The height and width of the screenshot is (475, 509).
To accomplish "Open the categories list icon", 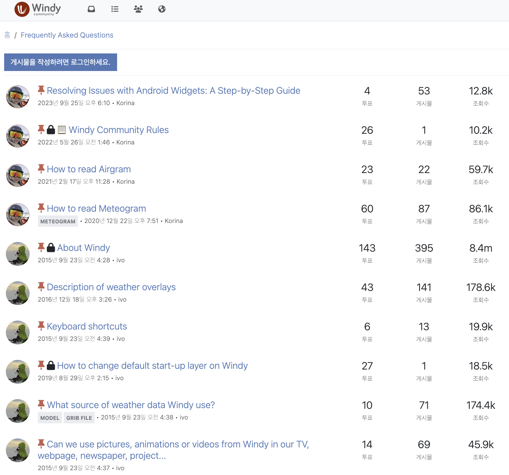I will point(115,9).
